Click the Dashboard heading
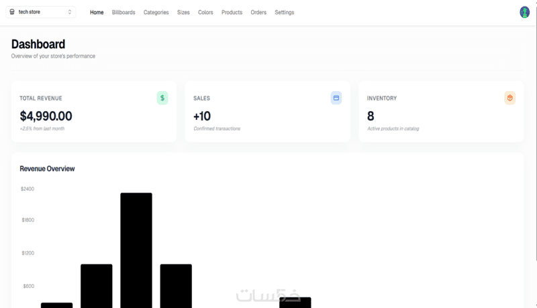537x308 pixels. 38,44
